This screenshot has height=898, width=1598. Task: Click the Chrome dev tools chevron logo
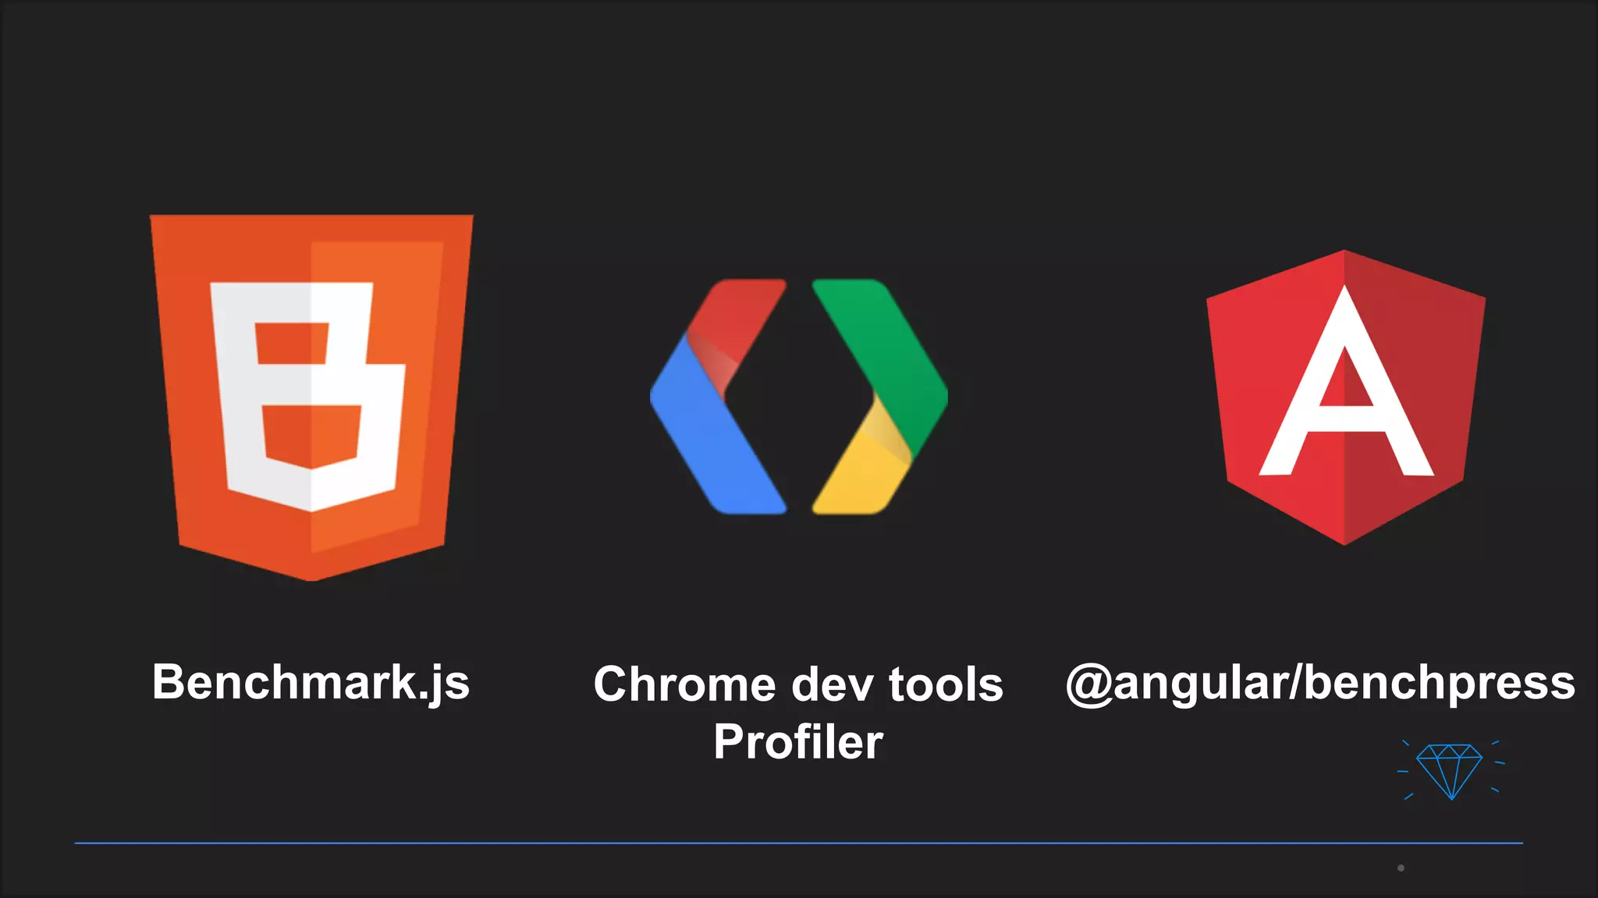[798, 397]
